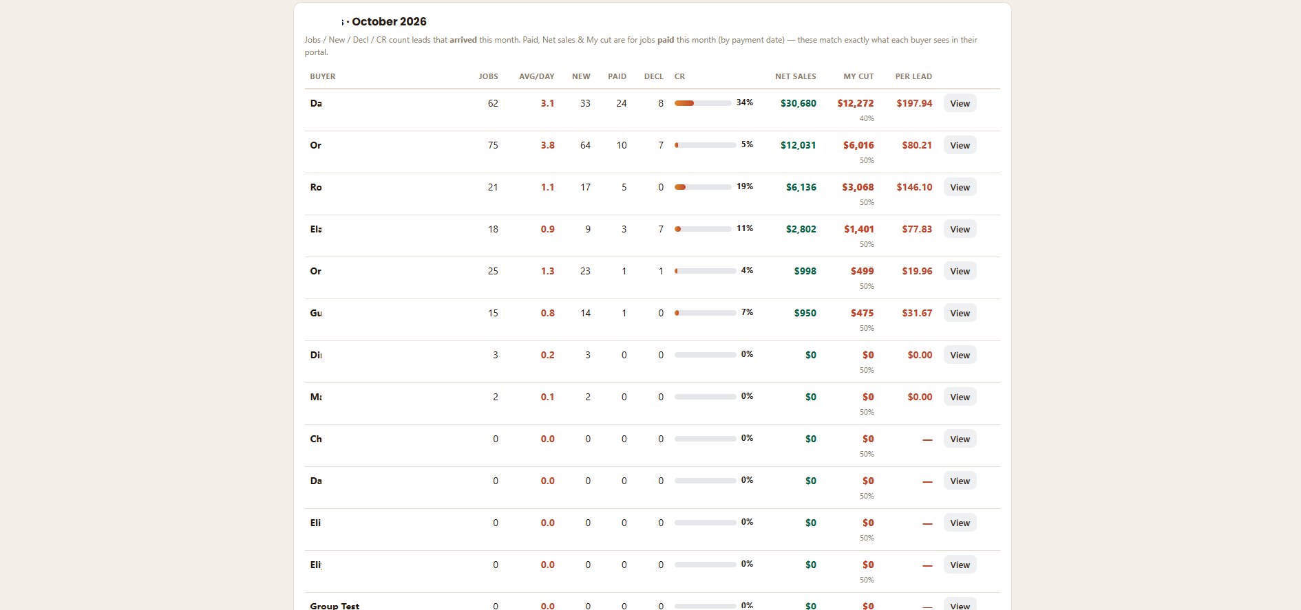Select the $6,136 net sales value
Screen dimensions: 1301x610
click(x=801, y=187)
